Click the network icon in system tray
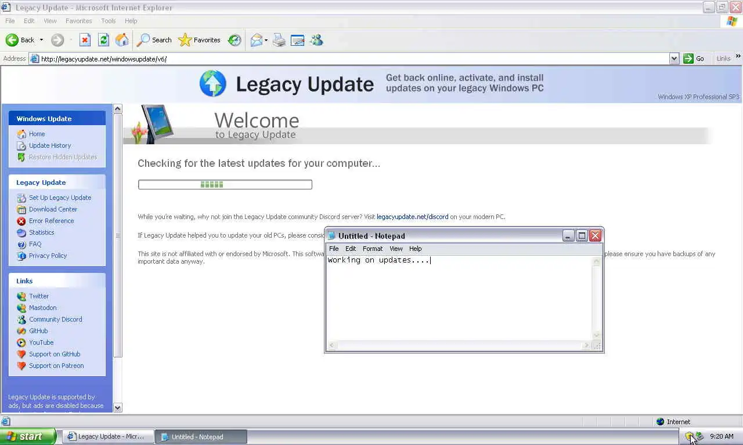This screenshot has height=445, width=743. [x=699, y=436]
